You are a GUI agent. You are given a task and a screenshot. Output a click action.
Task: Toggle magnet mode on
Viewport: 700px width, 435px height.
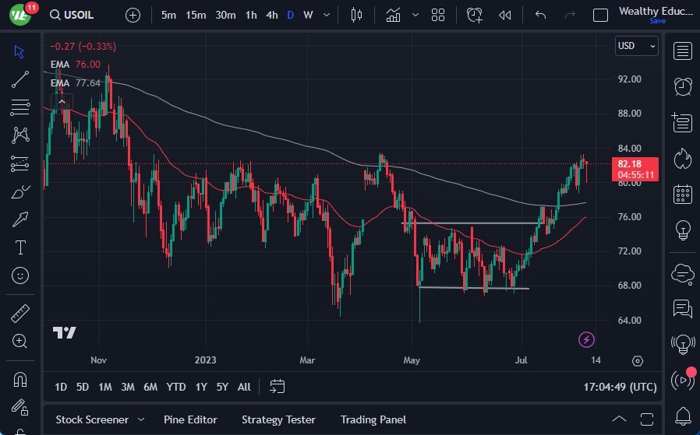[20, 379]
